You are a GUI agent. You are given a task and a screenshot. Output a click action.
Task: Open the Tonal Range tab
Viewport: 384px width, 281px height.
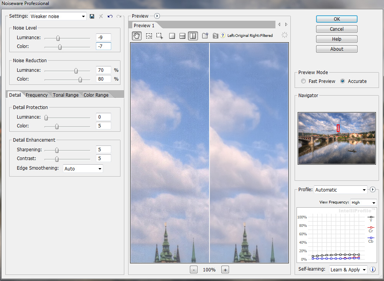[x=66, y=95]
